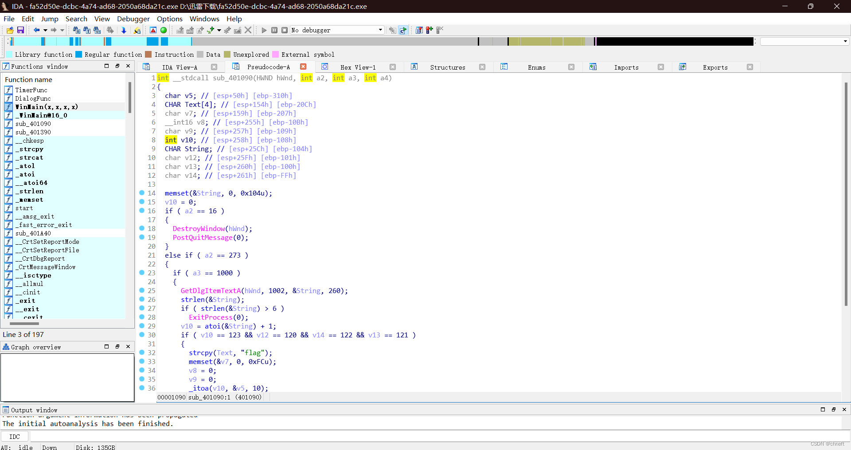Click the breakpoint list icon
This screenshot has height=450, width=851.
(419, 30)
